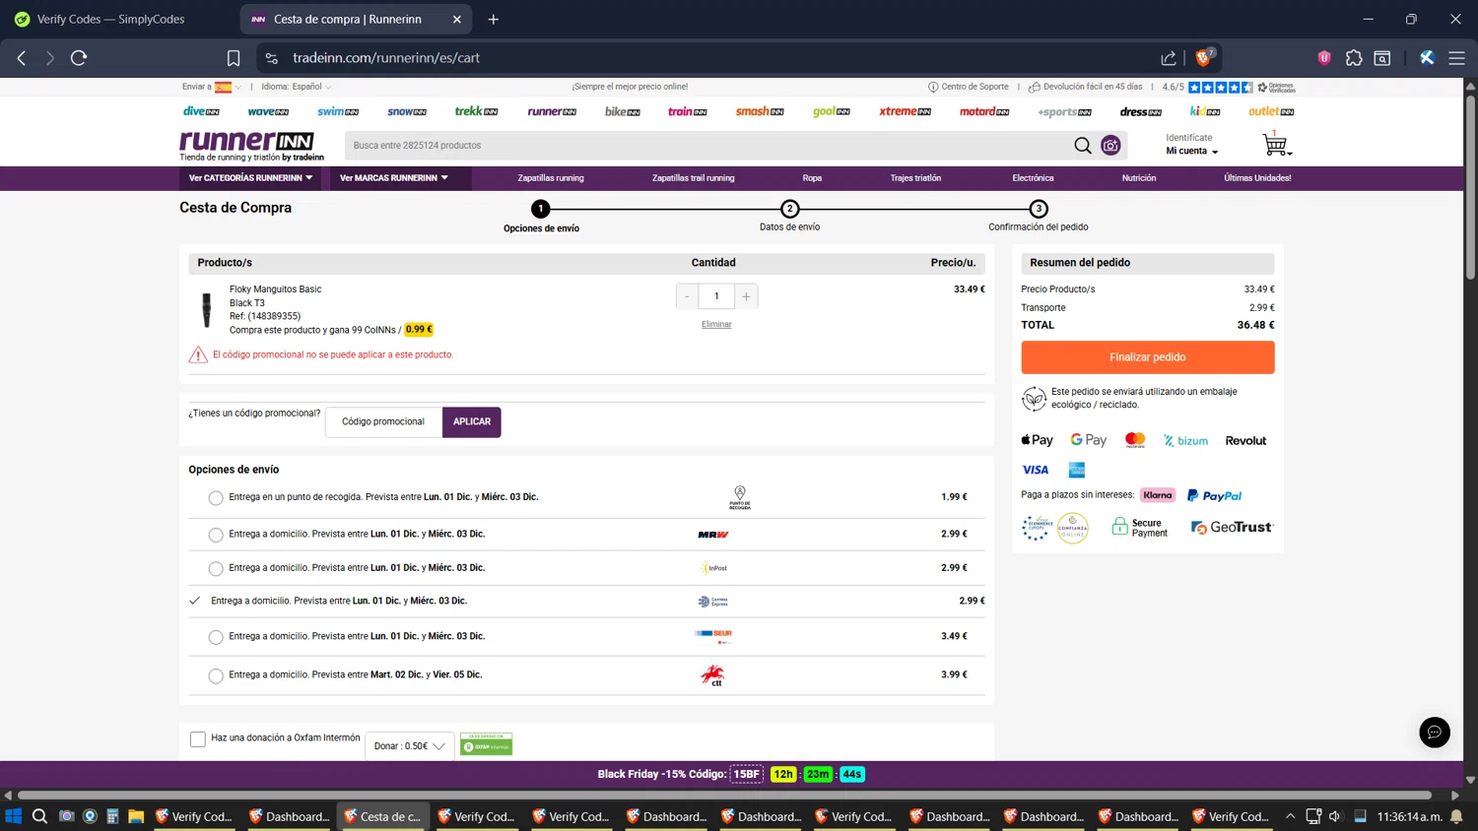Screen dimensions: 1478x831
Task: Open Trajes triatlón menu item
Action: click(915, 178)
